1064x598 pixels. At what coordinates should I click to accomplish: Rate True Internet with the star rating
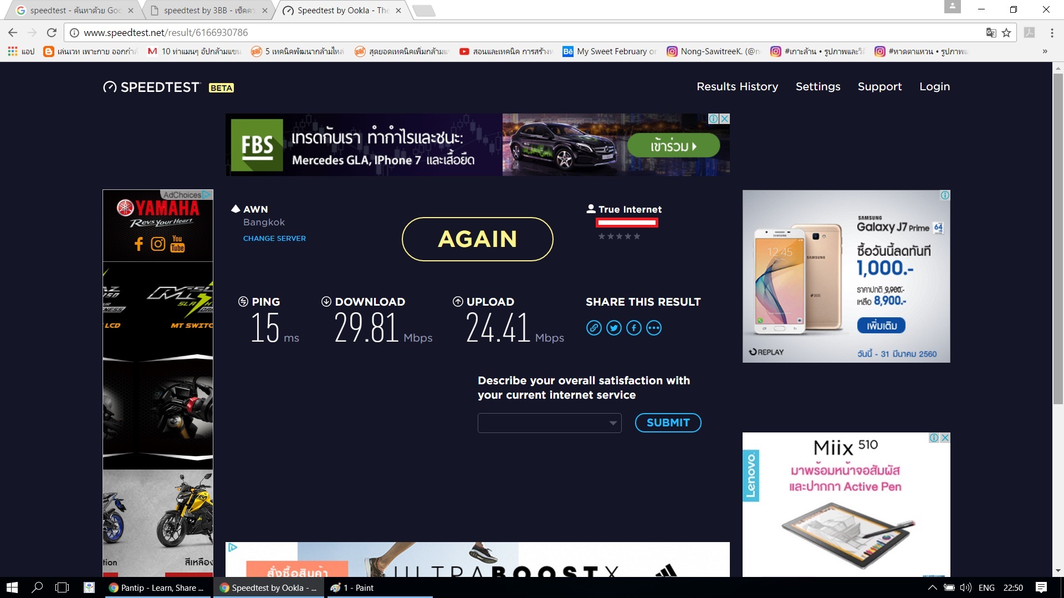[619, 236]
